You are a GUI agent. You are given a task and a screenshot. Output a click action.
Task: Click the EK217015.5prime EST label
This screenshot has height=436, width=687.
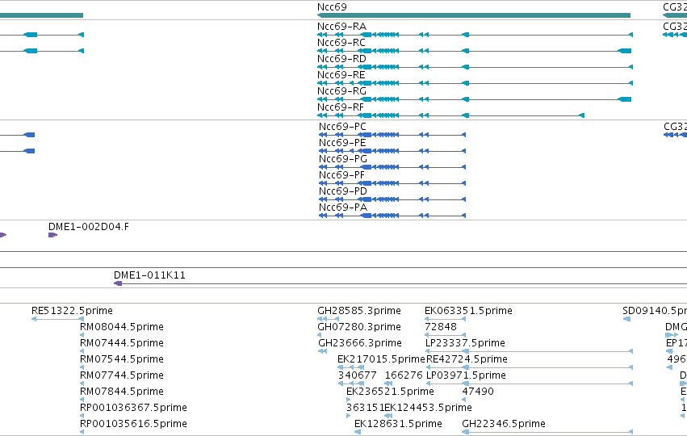coord(381,359)
